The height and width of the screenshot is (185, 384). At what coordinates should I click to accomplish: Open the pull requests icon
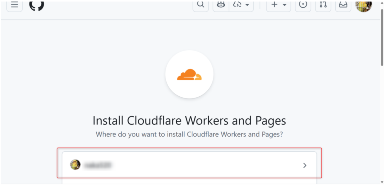(323, 5)
